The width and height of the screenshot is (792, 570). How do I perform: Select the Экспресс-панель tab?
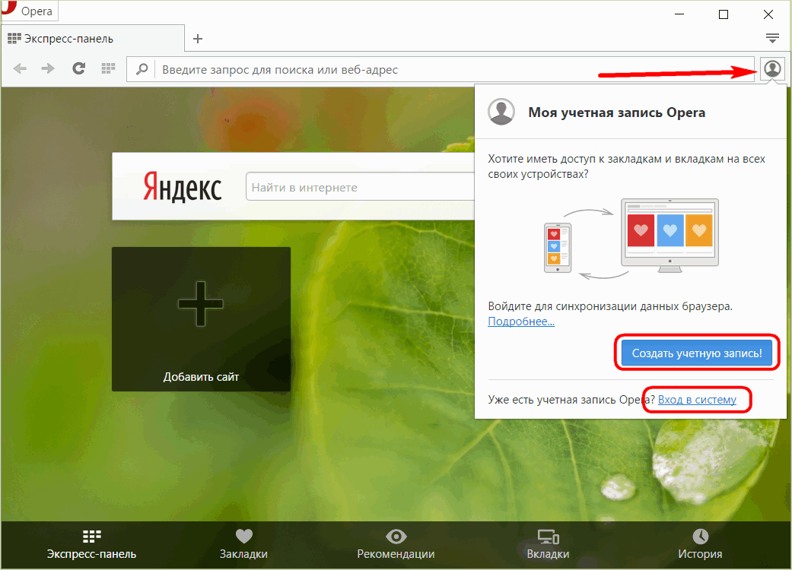coord(93,39)
